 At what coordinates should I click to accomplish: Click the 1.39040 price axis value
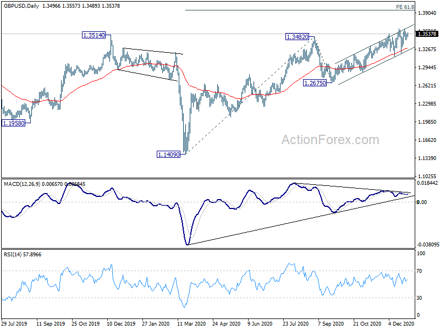tap(427, 13)
